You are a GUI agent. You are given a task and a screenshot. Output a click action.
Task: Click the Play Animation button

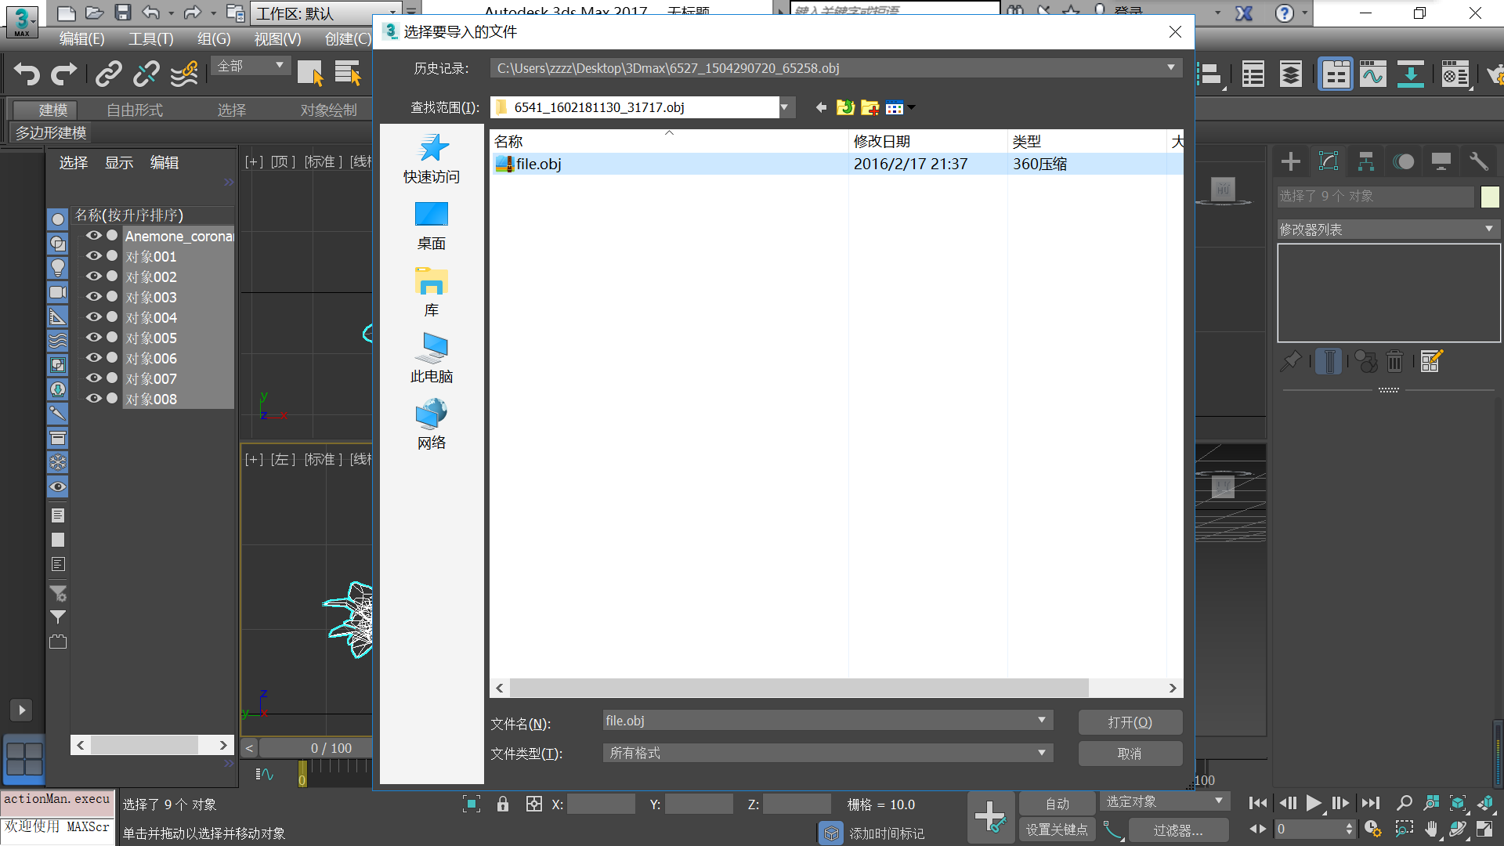pyautogui.click(x=1314, y=803)
